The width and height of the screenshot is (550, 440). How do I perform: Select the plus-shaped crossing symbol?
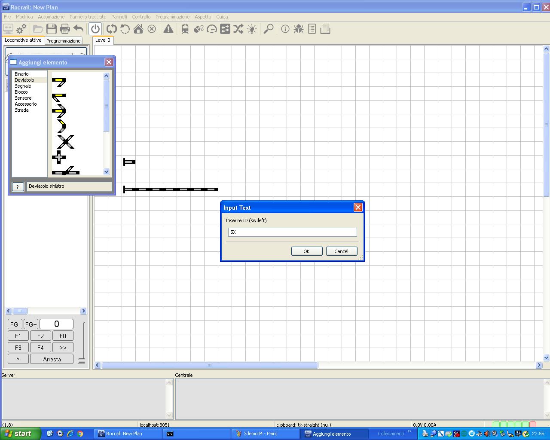pyautogui.click(x=59, y=157)
